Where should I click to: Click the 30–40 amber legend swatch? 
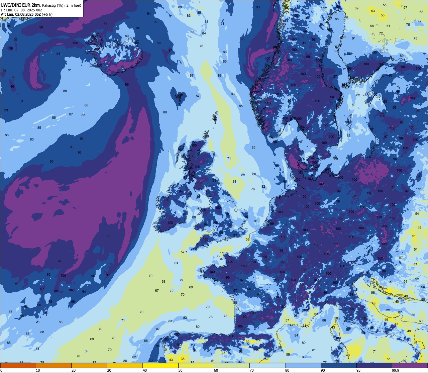coord(125,365)
